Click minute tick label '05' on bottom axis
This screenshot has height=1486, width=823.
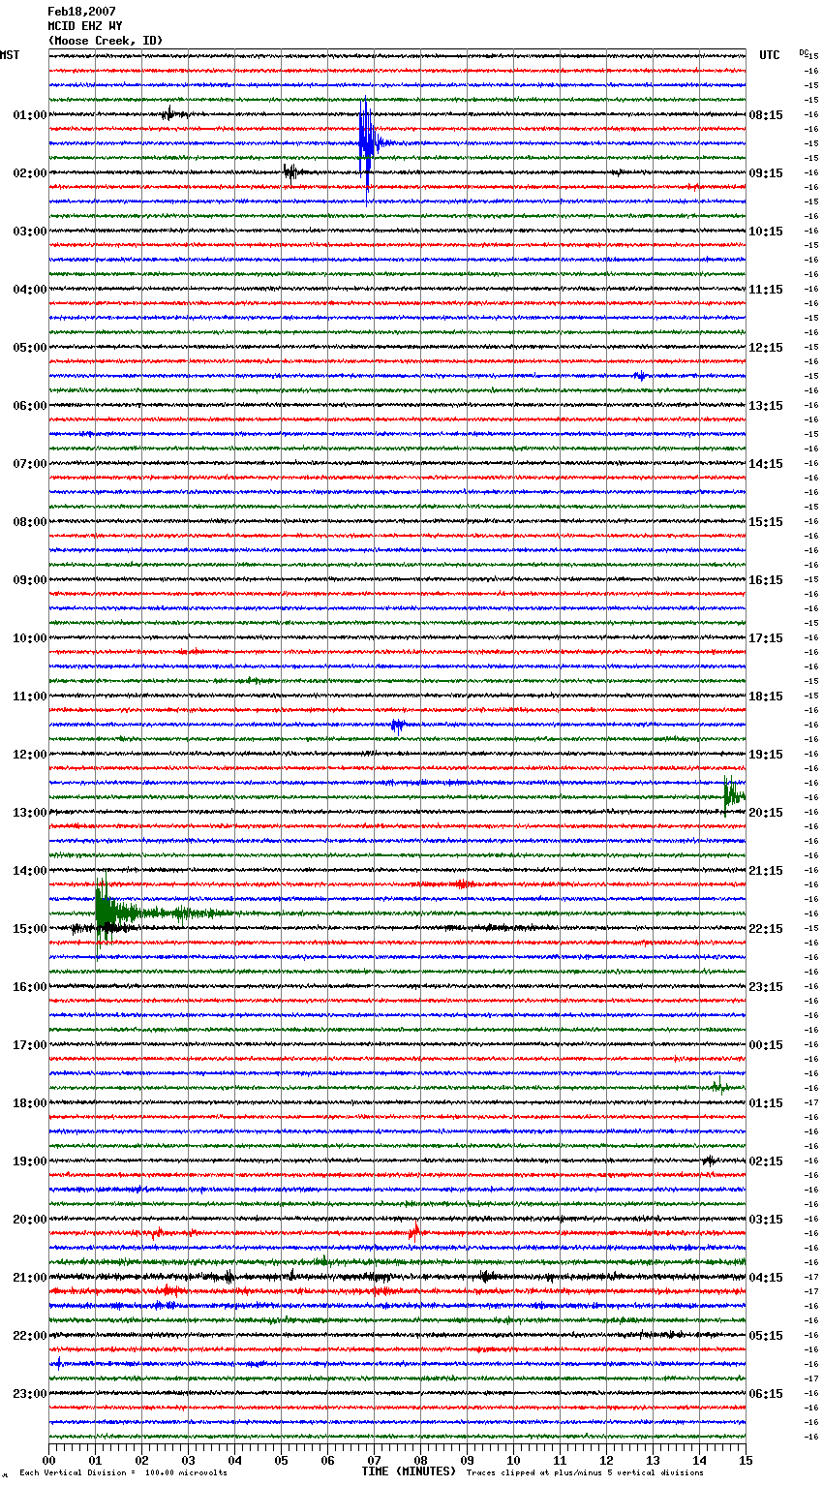click(x=281, y=1460)
